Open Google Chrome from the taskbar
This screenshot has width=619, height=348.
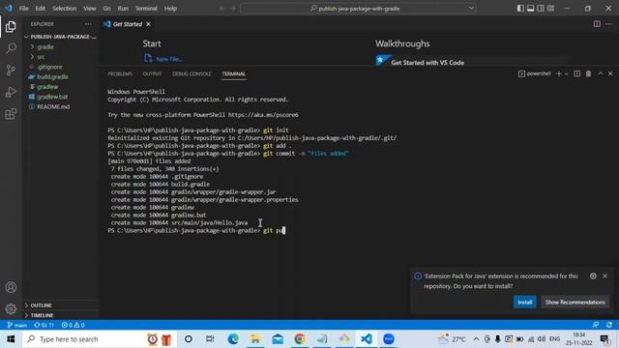pyautogui.click(x=300, y=339)
